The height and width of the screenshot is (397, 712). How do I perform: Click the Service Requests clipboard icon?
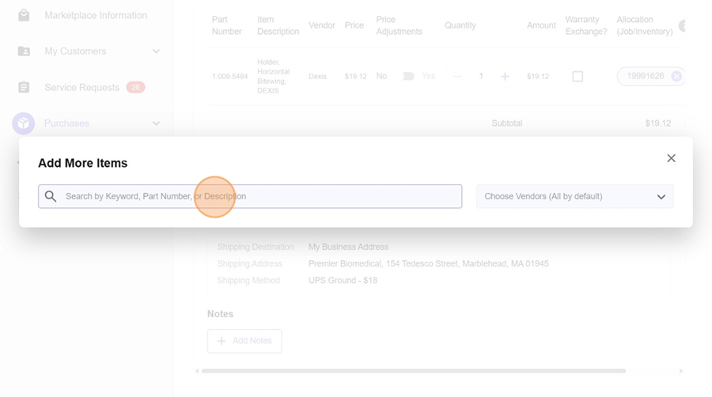pyautogui.click(x=24, y=88)
